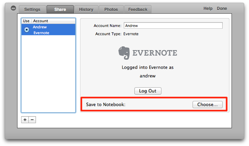Go to the Feedback tab
Image resolution: width=249 pixels, height=146 pixels.
(x=138, y=9)
